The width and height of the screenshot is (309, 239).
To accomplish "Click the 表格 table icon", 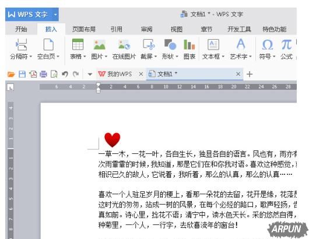I will click(x=78, y=44).
